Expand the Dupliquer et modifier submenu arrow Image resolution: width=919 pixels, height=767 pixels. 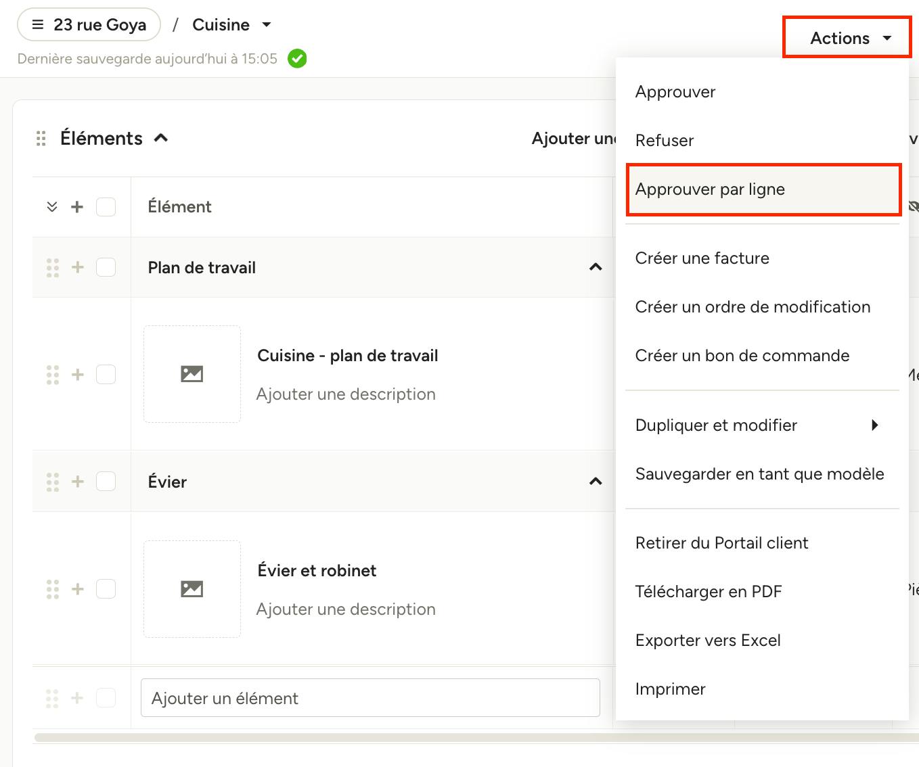pos(875,425)
